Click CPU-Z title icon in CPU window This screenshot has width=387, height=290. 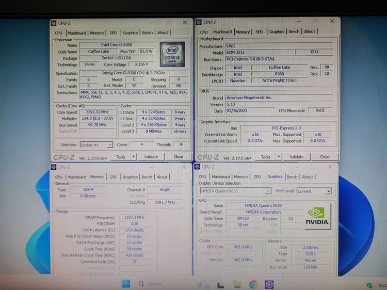pos(53,23)
